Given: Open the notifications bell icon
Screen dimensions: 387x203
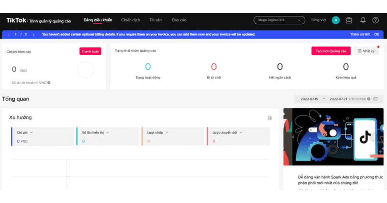Looking at the screenshot, I should click(363, 20).
